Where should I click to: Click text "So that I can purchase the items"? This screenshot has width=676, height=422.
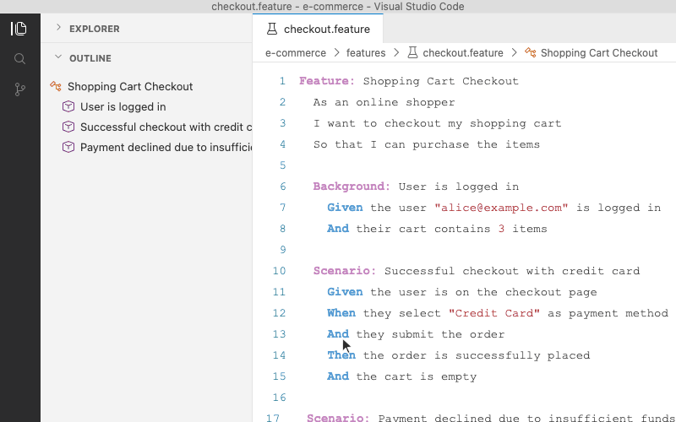pos(427,144)
